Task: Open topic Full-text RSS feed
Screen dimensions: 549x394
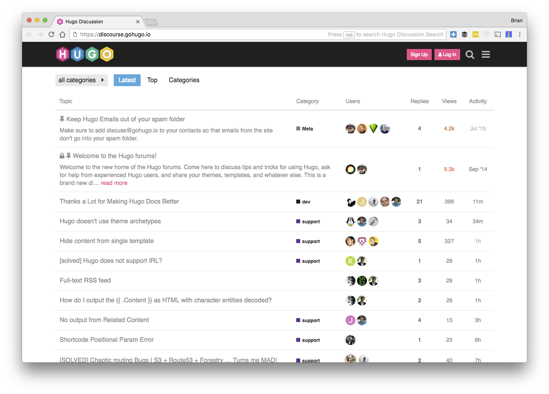Action: 85,281
